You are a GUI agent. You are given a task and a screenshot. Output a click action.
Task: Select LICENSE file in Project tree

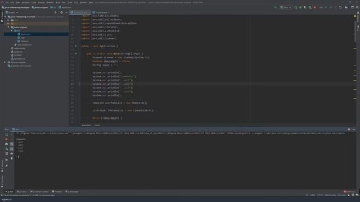[17, 56]
